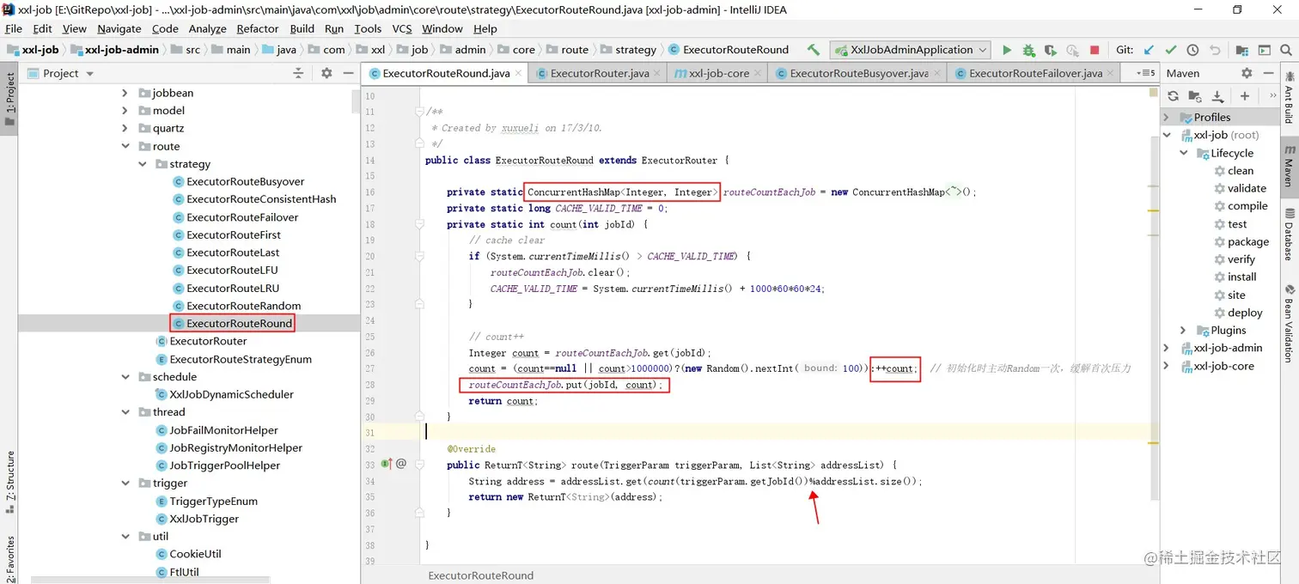Hide the Maven tool window
The width and height of the screenshot is (1299, 584).
click(x=1268, y=74)
